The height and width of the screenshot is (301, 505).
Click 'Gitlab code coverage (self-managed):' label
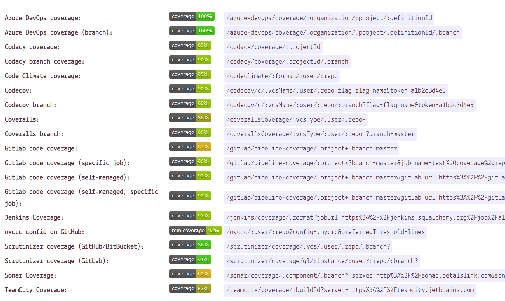[67, 177]
